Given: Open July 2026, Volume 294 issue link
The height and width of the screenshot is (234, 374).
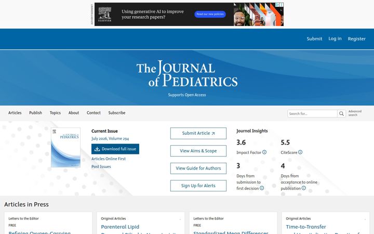Looking at the screenshot, I should pos(110,138).
